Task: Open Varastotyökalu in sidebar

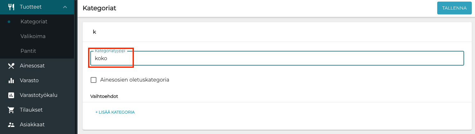Action: point(38,95)
